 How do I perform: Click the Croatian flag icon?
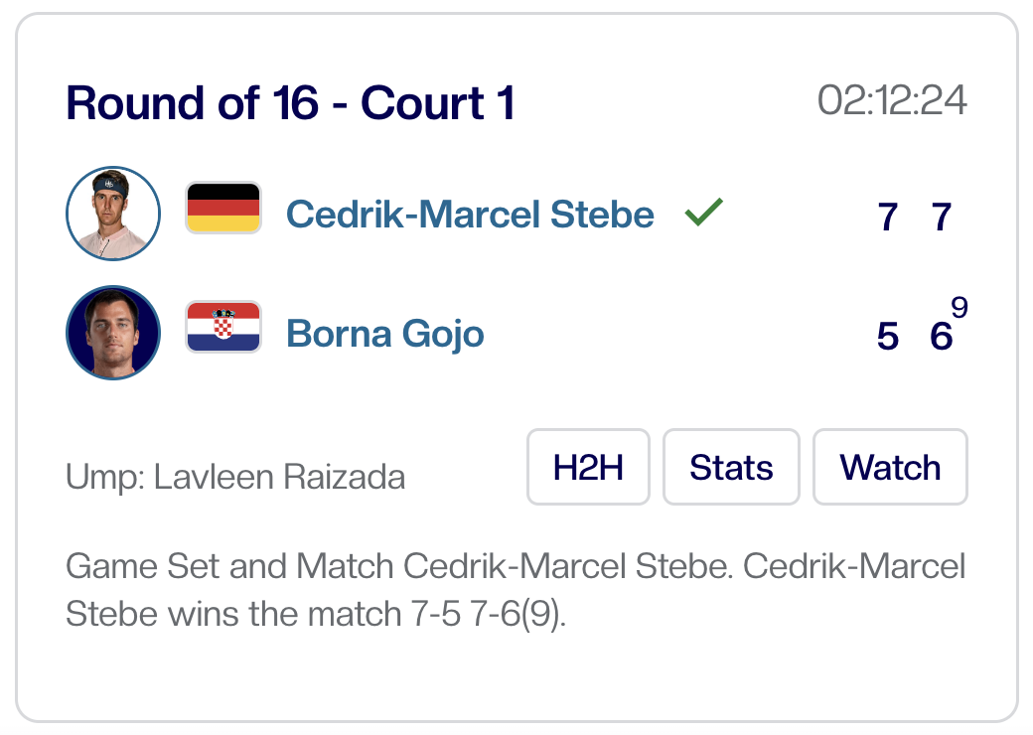click(223, 328)
